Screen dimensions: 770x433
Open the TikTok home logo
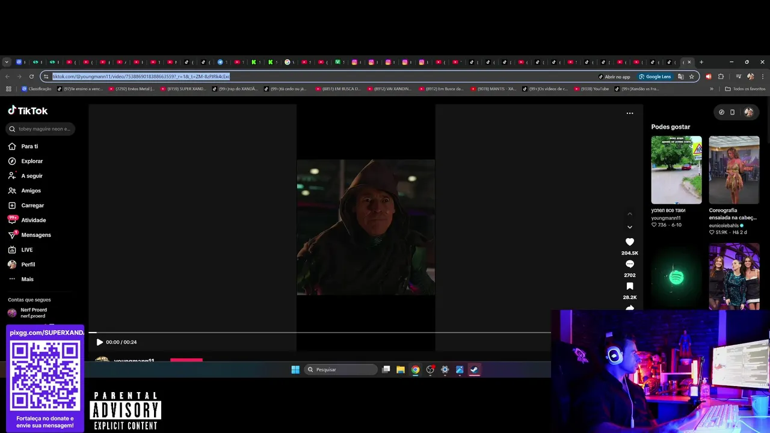(28, 111)
